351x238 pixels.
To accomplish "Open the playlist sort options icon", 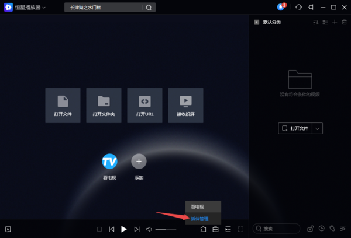I will tap(316, 22).
